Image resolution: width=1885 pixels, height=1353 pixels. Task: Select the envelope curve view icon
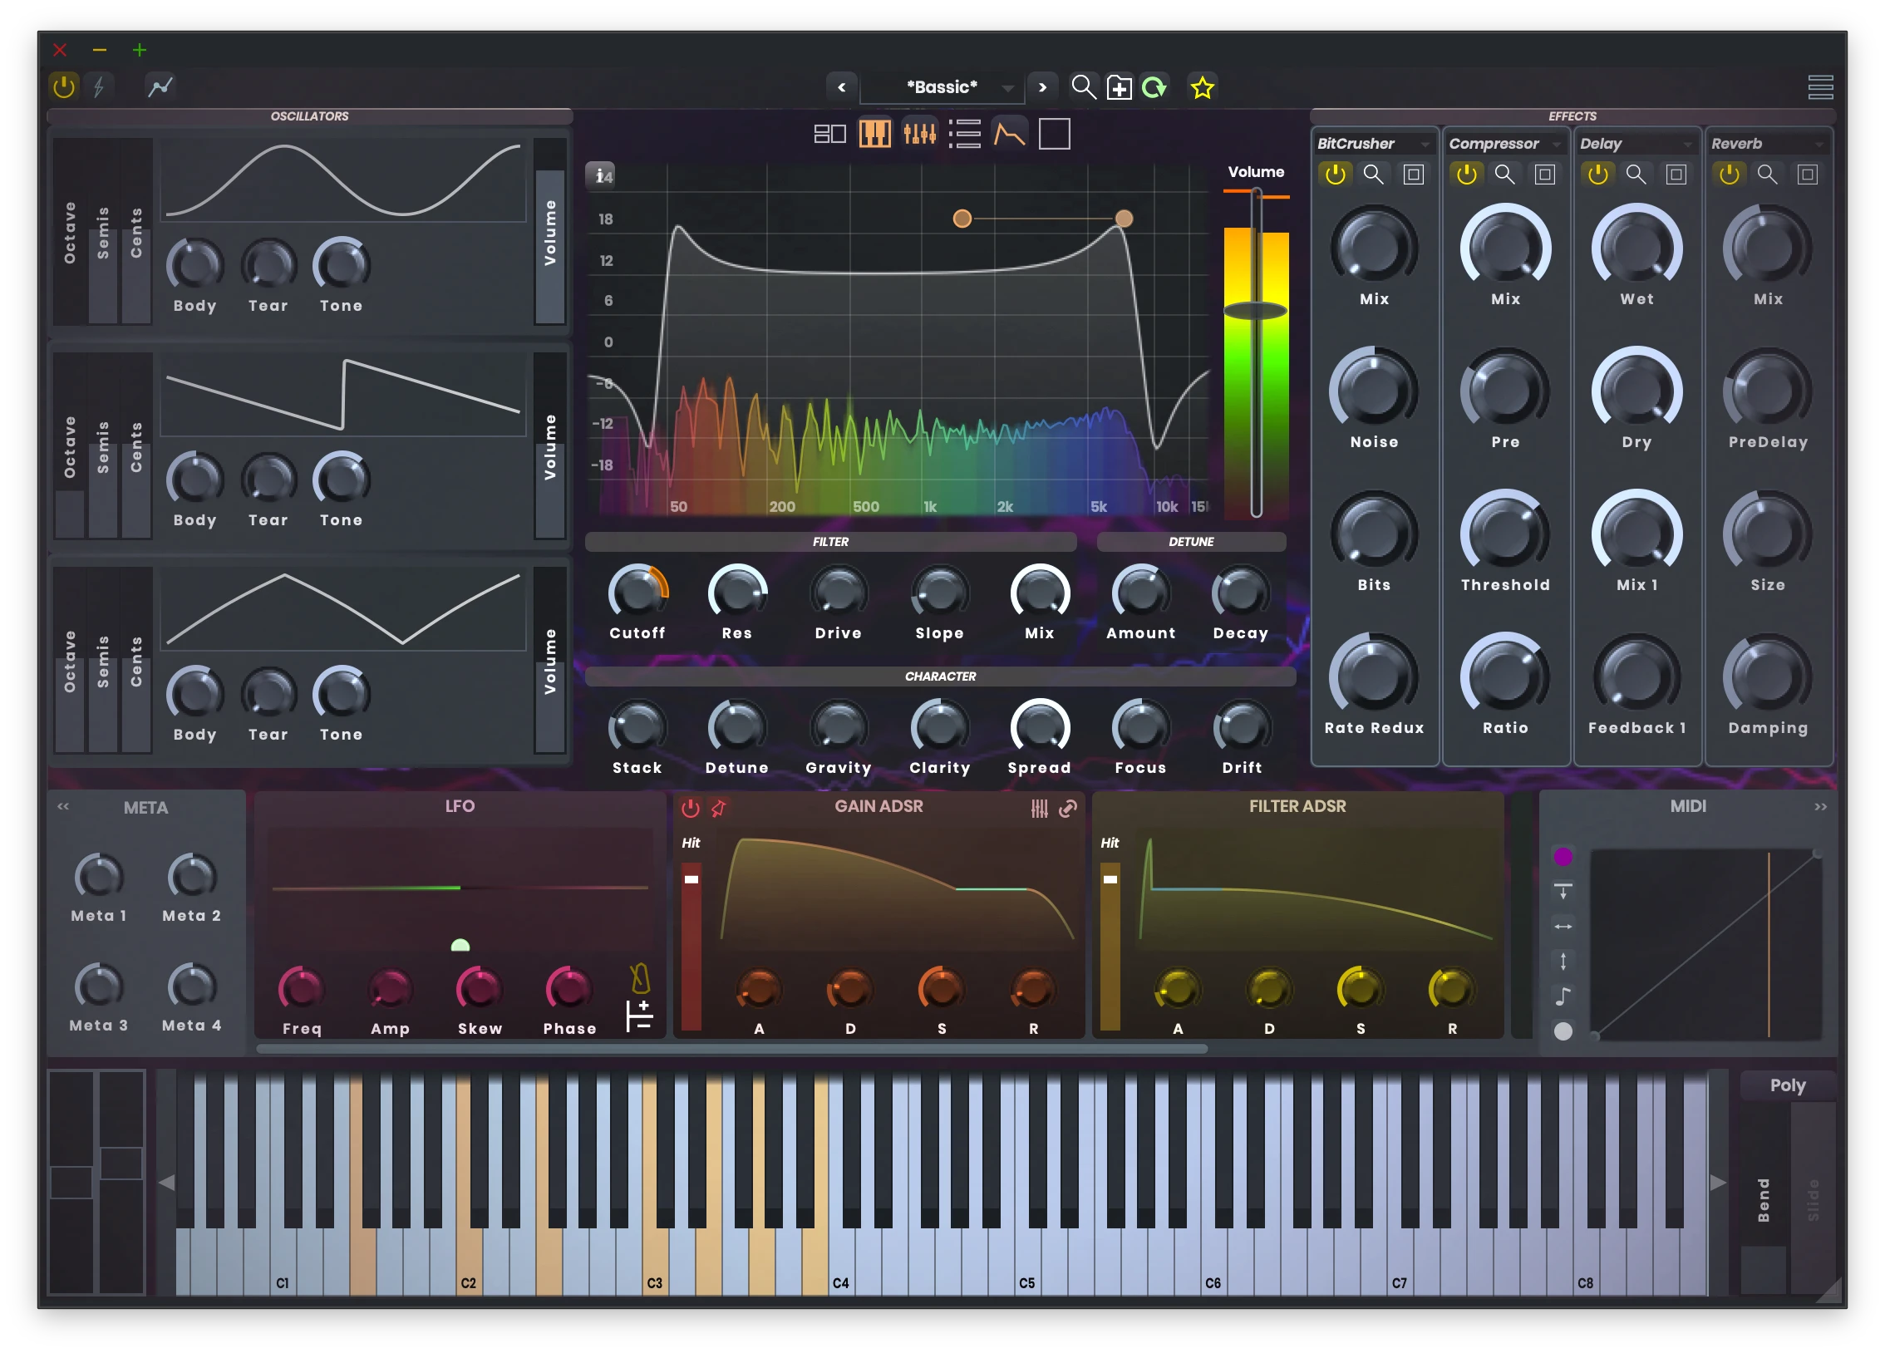point(1009,133)
